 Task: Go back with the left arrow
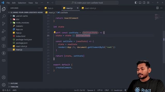point(48,3)
